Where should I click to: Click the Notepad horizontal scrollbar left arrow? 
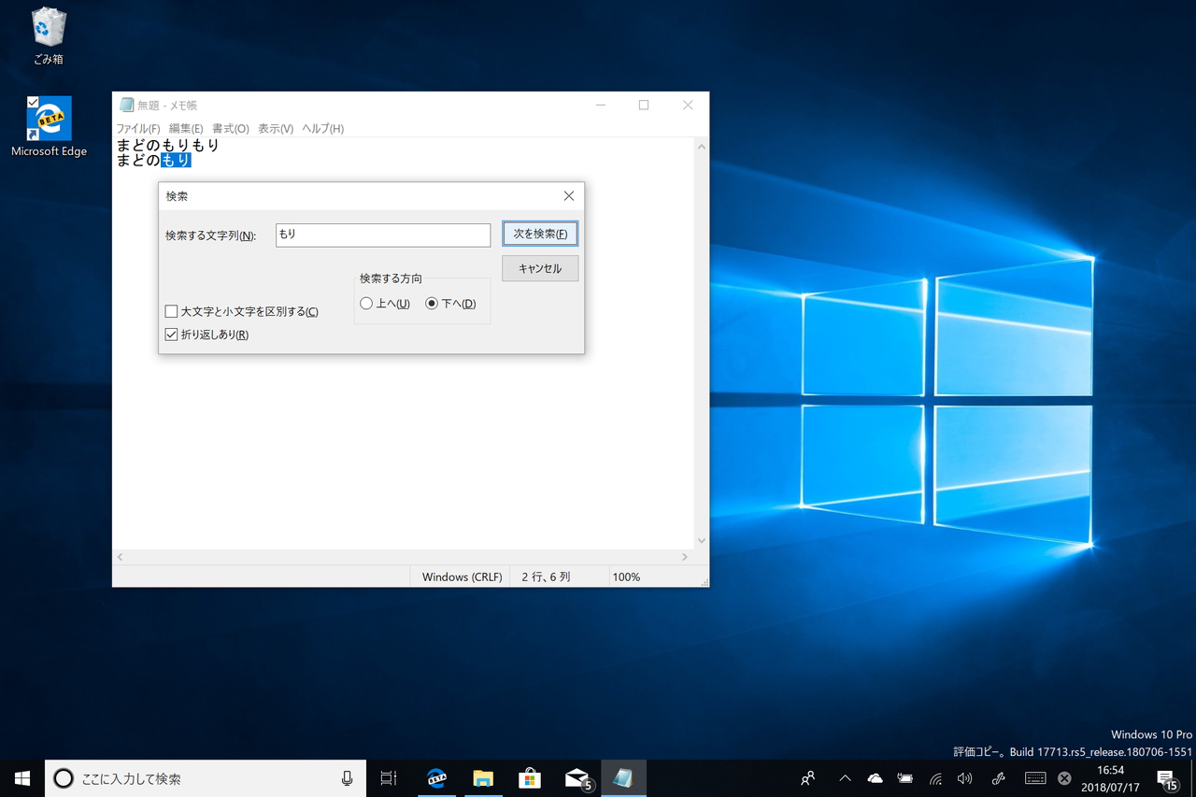[x=120, y=557]
